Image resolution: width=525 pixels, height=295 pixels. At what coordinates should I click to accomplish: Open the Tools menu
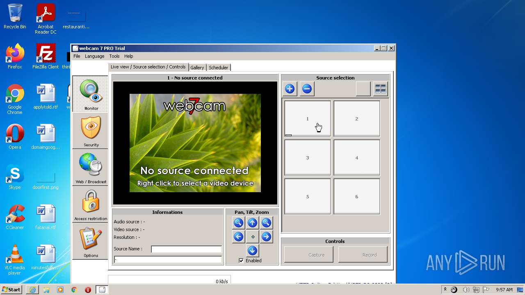pyautogui.click(x=114, y=56)
